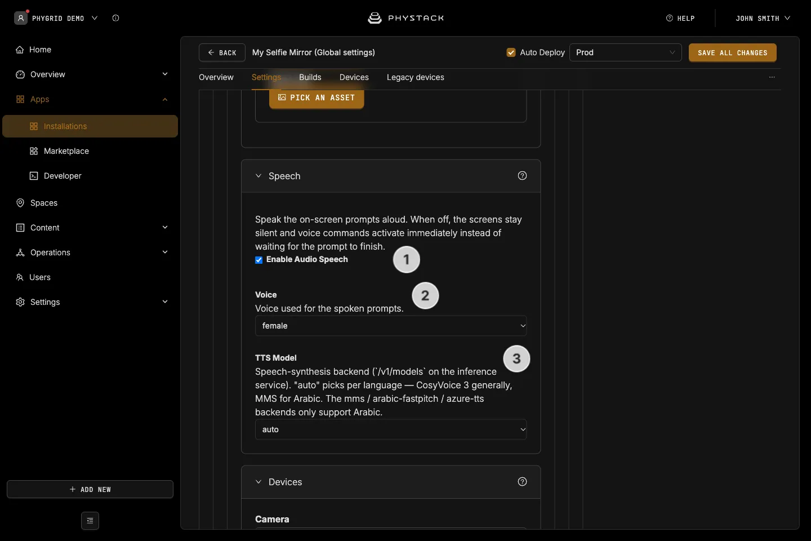Click the Operations icon in the sidebar

20,252
